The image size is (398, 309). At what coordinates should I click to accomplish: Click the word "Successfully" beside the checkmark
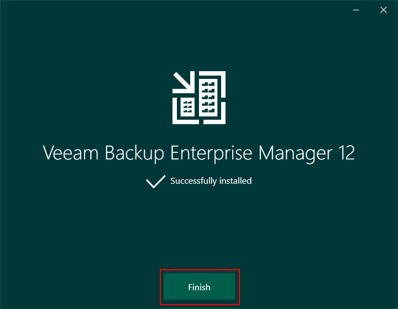(193, 181)
